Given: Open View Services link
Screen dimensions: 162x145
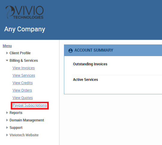Looking at the screenshot, I should (x=24, y=75).
